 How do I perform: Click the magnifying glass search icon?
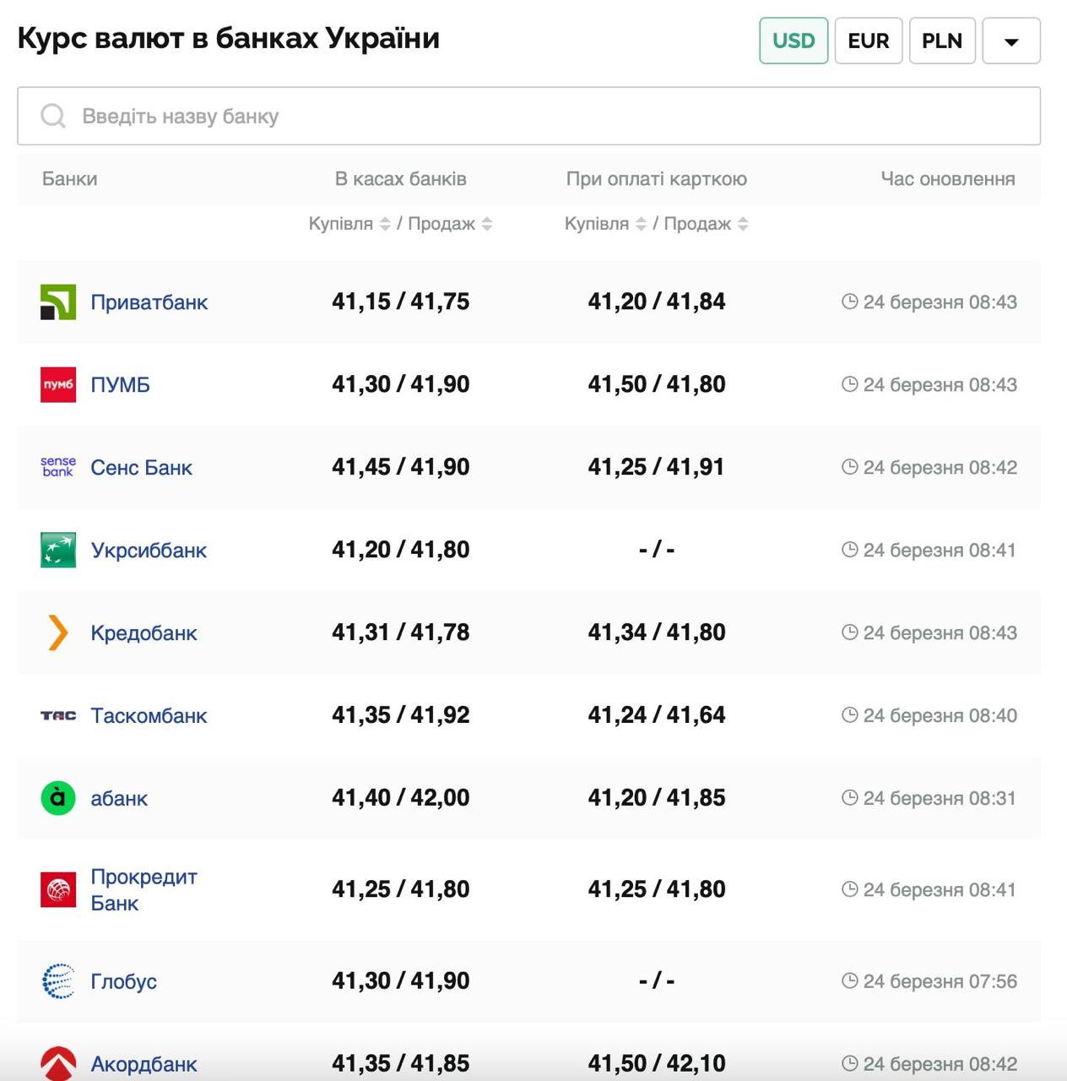coord(53,115)
